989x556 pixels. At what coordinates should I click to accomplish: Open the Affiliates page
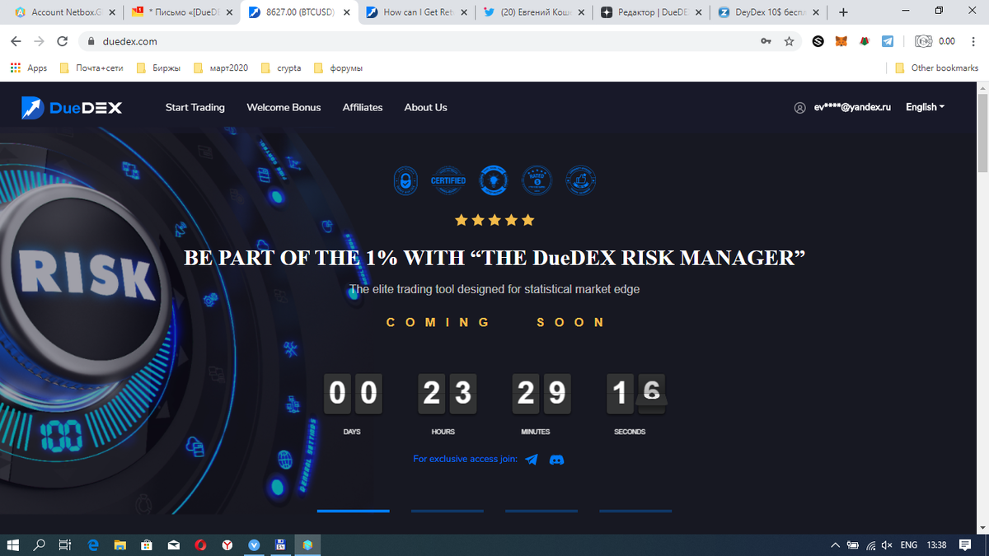(363, 107)
